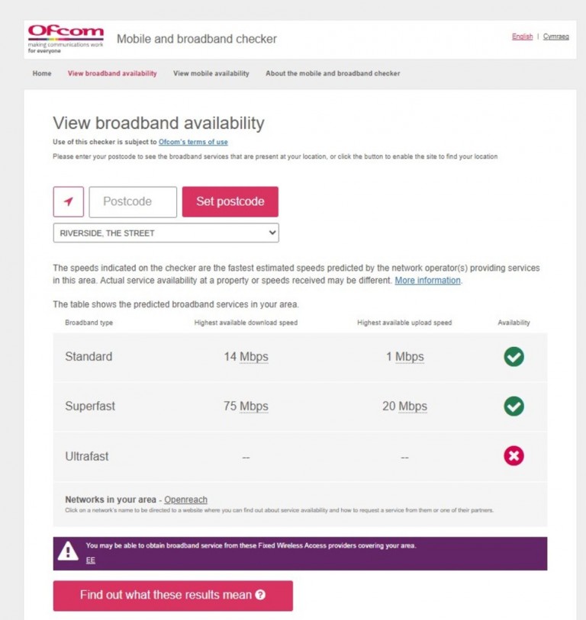Click the EE fixed wireless provider link
This screenshot has height=620, width=586.
91,560
